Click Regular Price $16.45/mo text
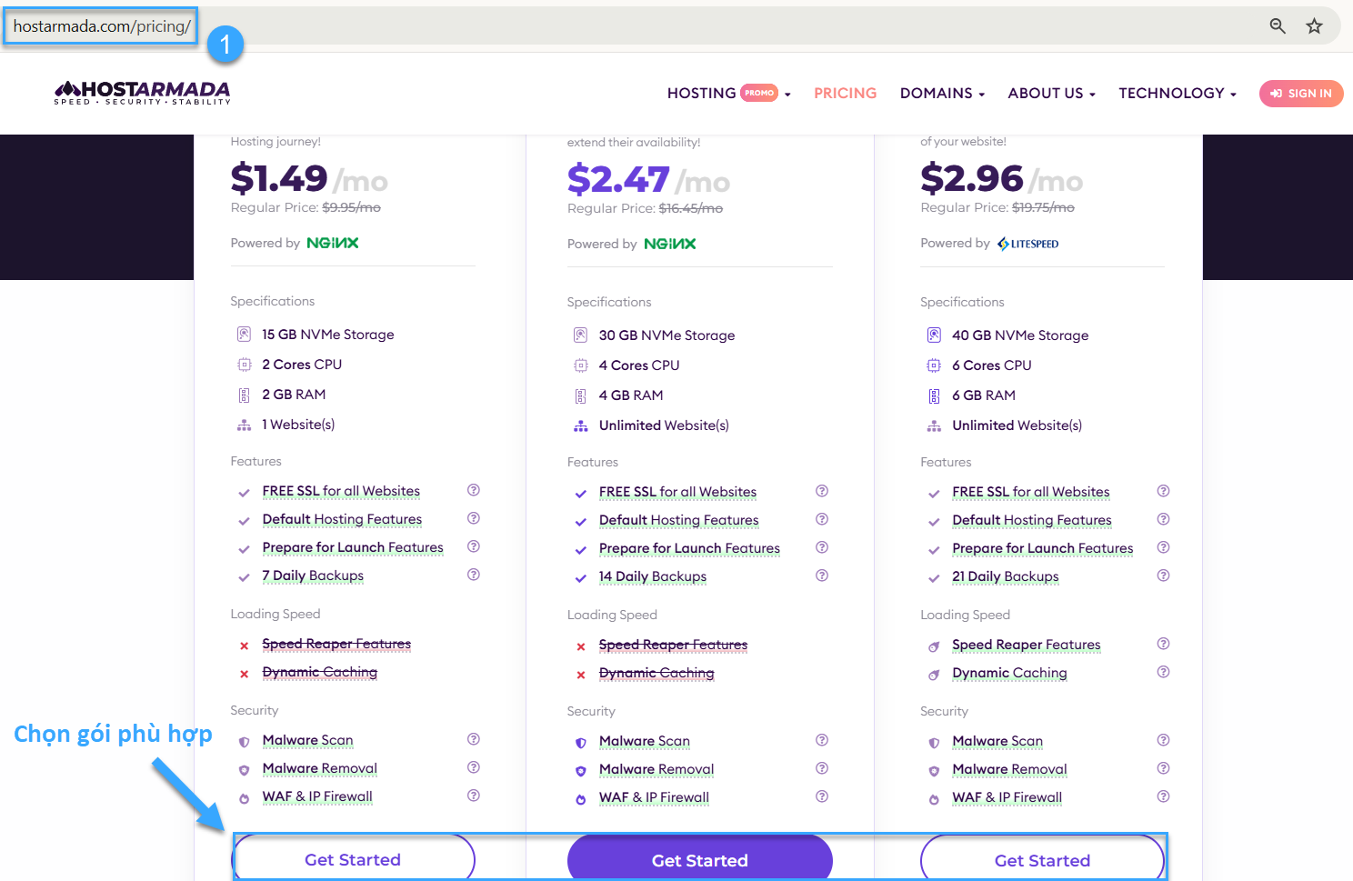 pos(645,208)
